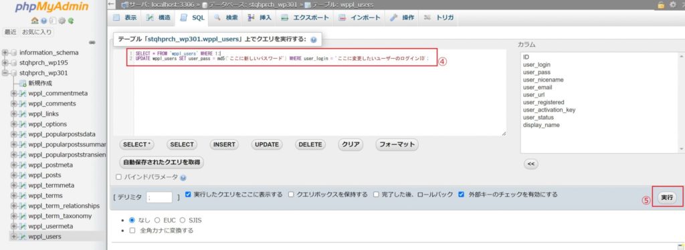The image size is (685, 250).
Task: Click the database icon of information_schema
Action: click(x=14, y=52)
